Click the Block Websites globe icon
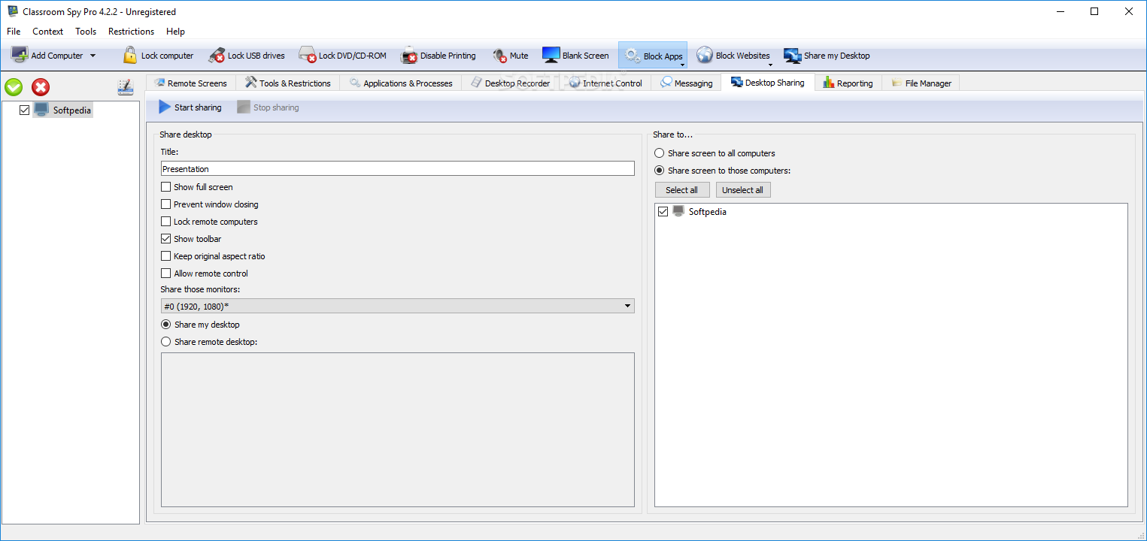 705,55
